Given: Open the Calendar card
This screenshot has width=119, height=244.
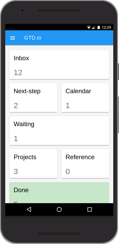Looking at the screenshot, I should point(85,98).
